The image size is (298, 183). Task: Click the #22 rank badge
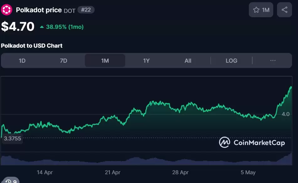(86, 10)
